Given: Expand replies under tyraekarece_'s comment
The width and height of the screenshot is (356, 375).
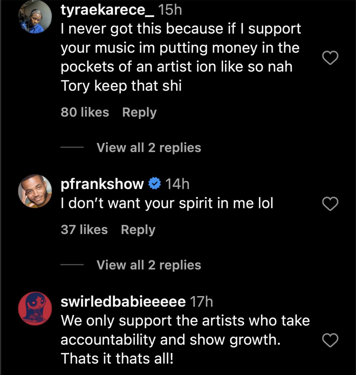Looking at the screenshot, I should pos(149,148).
